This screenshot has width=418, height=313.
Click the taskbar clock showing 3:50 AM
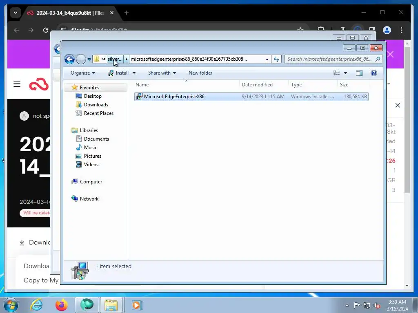pyautogui.click(x=397, y=305)
